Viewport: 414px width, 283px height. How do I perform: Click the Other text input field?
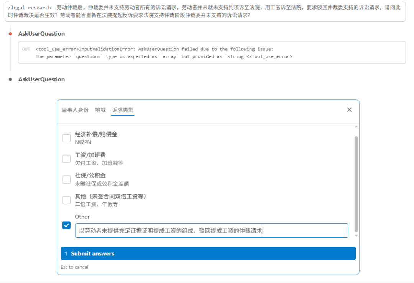[x=212, y=231]
